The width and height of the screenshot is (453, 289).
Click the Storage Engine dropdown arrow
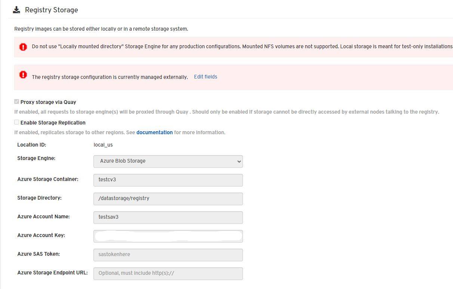click(x=238, y=161)
